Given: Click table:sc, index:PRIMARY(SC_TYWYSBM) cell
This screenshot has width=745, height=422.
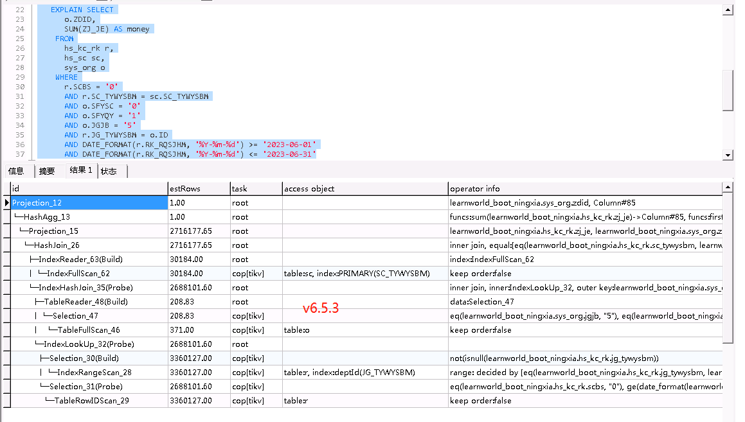Looking at the screenshot, I should point(365,274).
